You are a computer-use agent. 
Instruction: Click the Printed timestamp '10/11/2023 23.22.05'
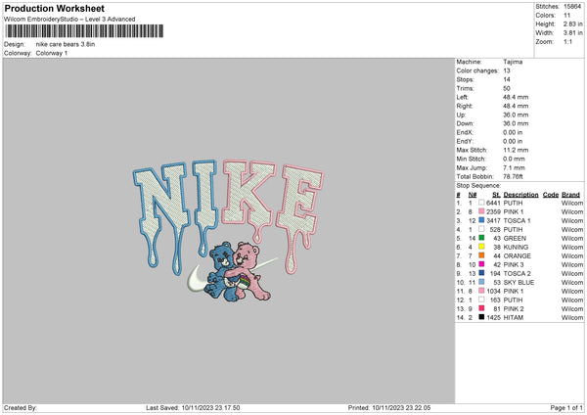point(401,407)
